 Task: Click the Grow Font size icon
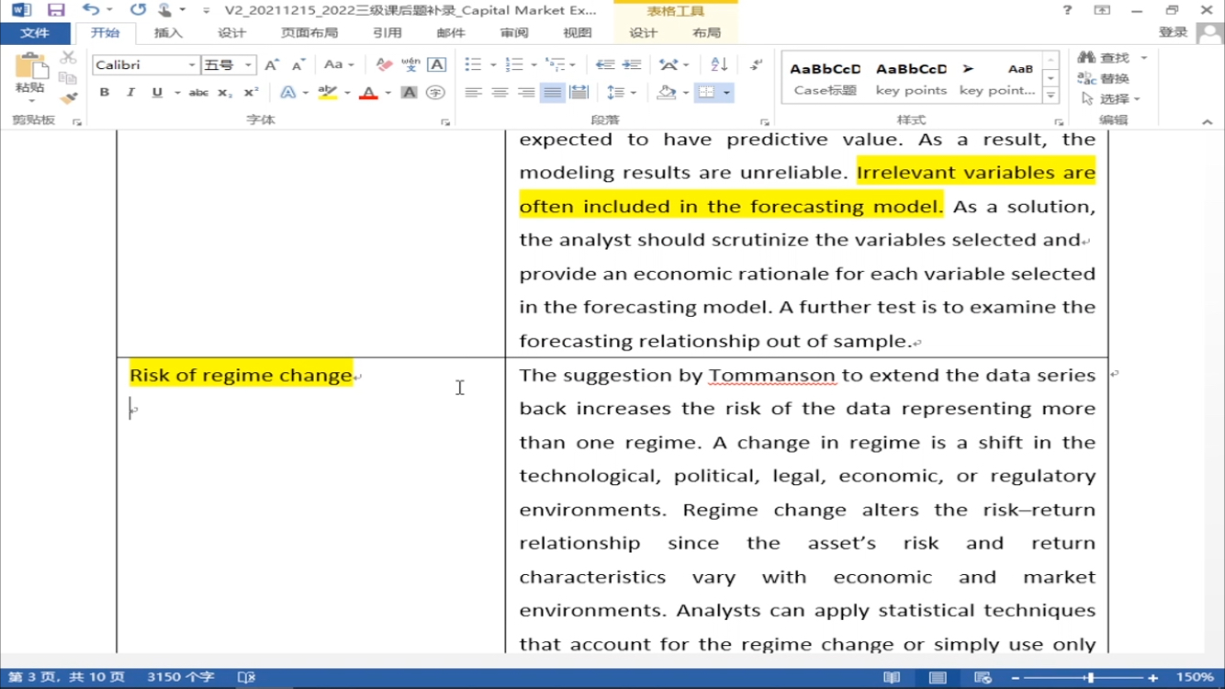click(272, 65)
